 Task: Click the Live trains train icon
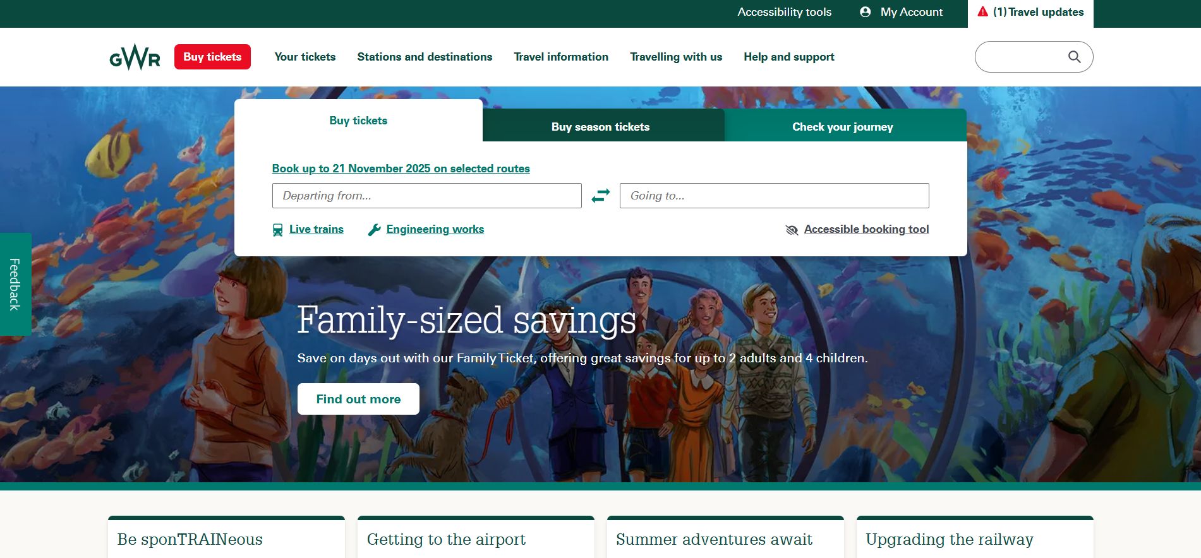tap(278, 230)
